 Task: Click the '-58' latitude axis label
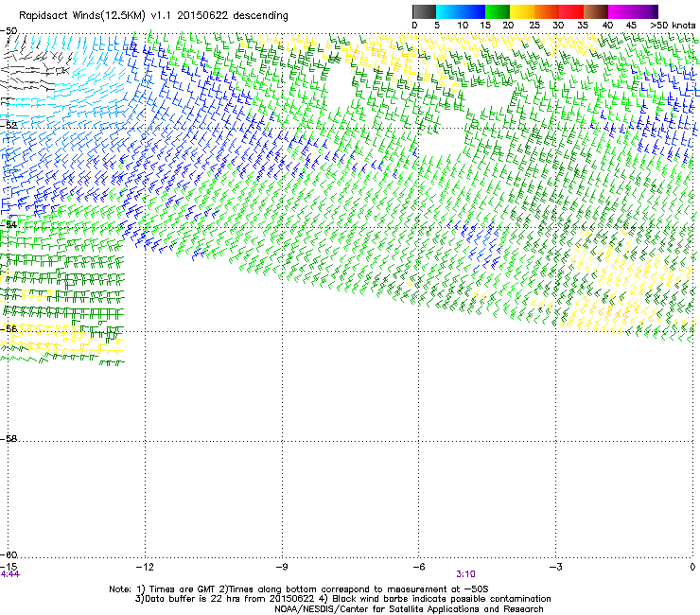9,439
